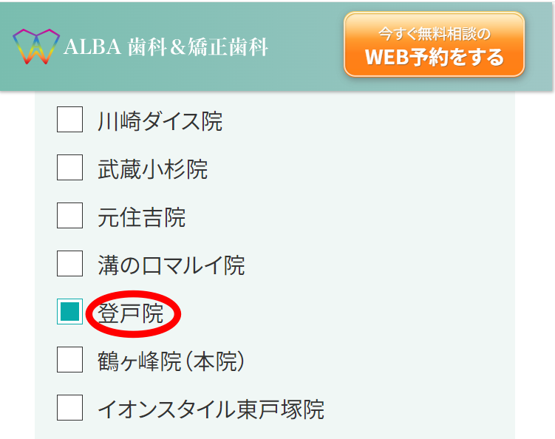555x439 pixels.
Task: Click the 矯正歯科 text in header
Action: [x=228, y=47]
